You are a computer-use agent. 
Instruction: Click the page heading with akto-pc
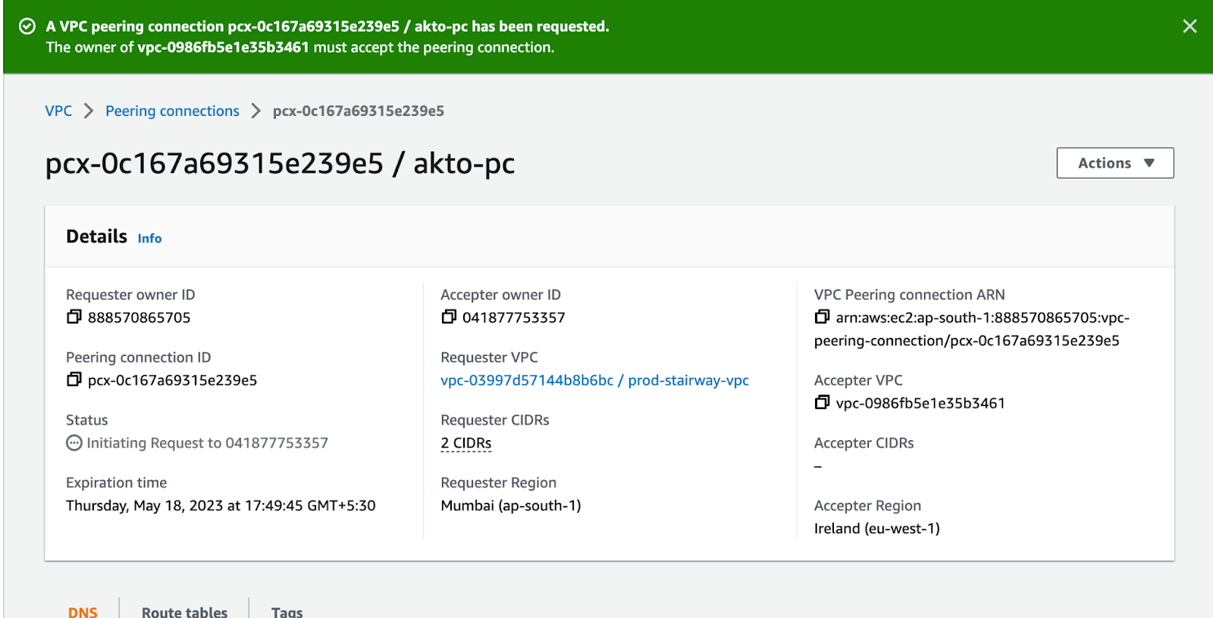(280, 164)
